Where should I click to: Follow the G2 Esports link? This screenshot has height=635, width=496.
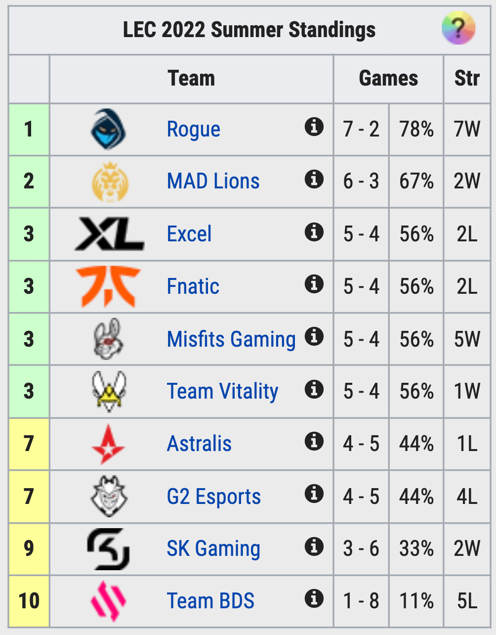214,497
